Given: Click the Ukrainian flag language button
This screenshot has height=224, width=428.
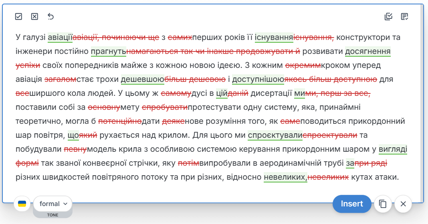Looking at the screenshot, I should [x=22, y=204].
